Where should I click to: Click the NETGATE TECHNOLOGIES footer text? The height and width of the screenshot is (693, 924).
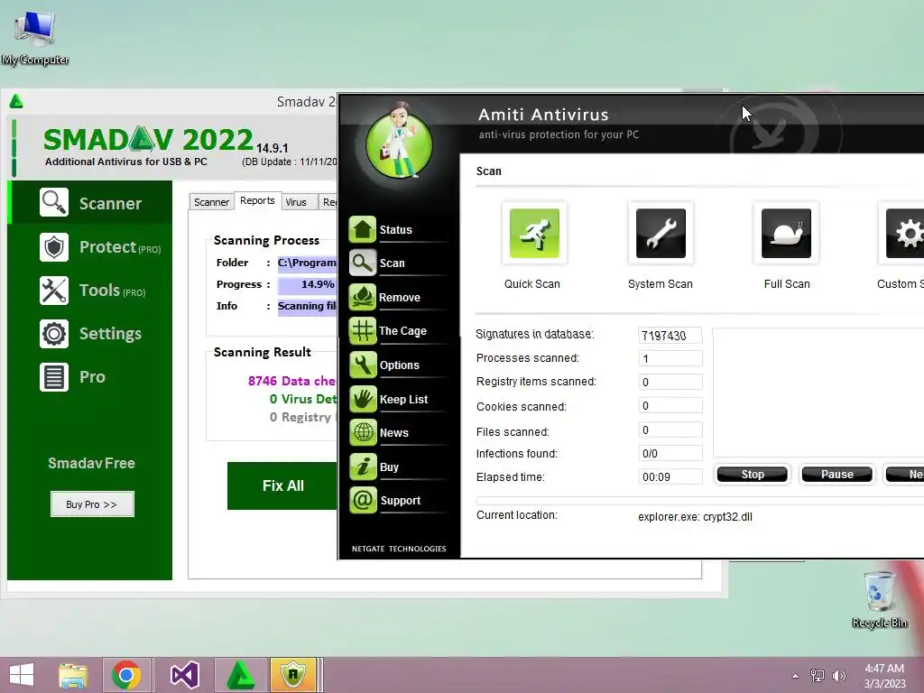pos(399,549)
